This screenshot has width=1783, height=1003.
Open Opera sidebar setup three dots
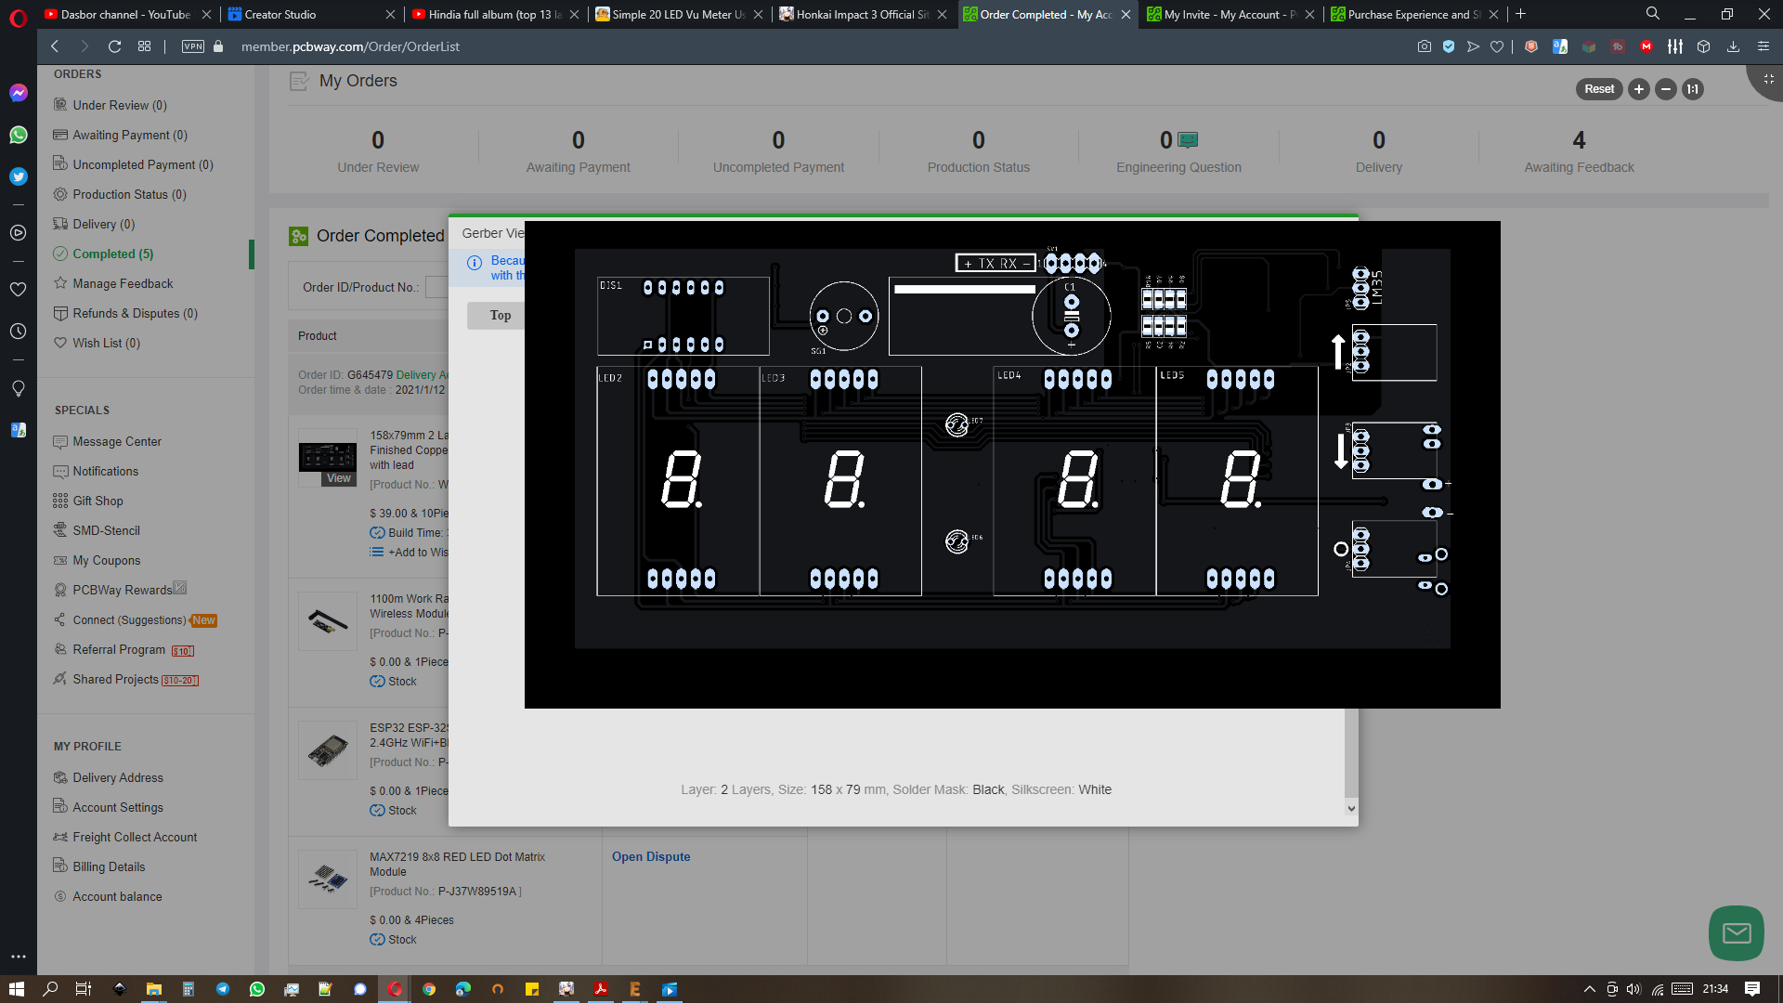pyautogui.click(x=19, y=956)
